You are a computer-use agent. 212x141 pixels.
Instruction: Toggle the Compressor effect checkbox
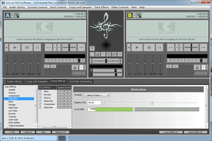[40, 104]
